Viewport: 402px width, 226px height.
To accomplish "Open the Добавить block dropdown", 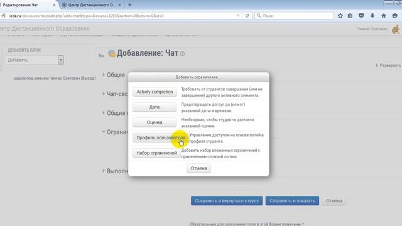I will point(34,60).
